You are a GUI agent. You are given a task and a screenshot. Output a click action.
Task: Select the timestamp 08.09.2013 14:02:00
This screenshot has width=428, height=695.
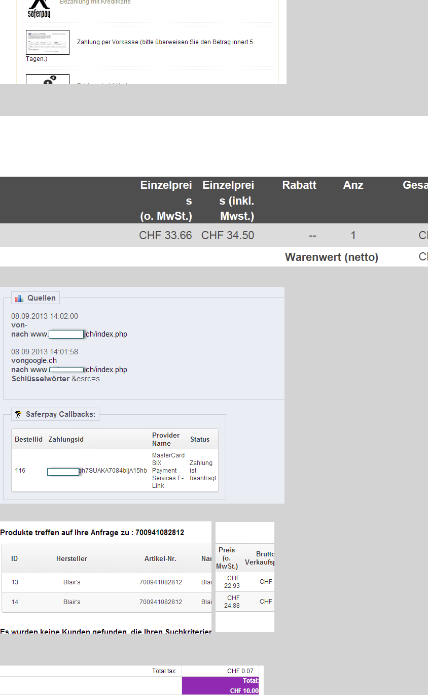[45, 316]
